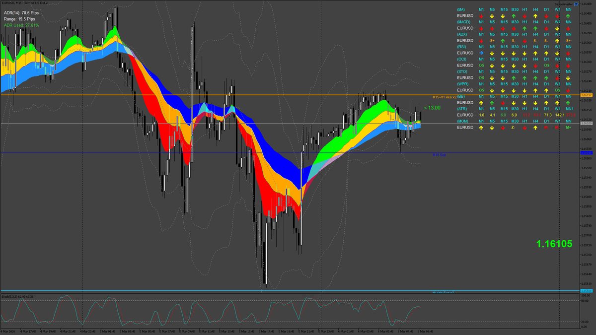Click the green MN up arrow in BB row
Image resolution: width=596 pixels, height=335 pixels.
click(x=568, y=103)
